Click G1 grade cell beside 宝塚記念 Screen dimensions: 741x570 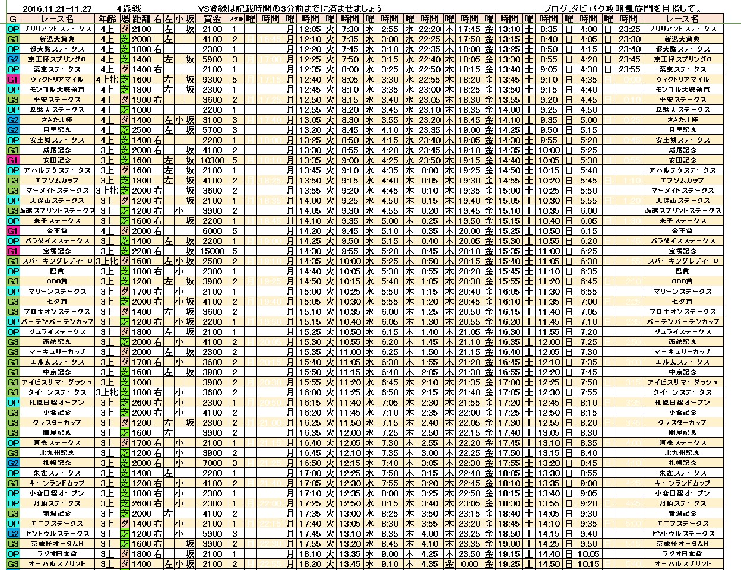coord(13,251)
